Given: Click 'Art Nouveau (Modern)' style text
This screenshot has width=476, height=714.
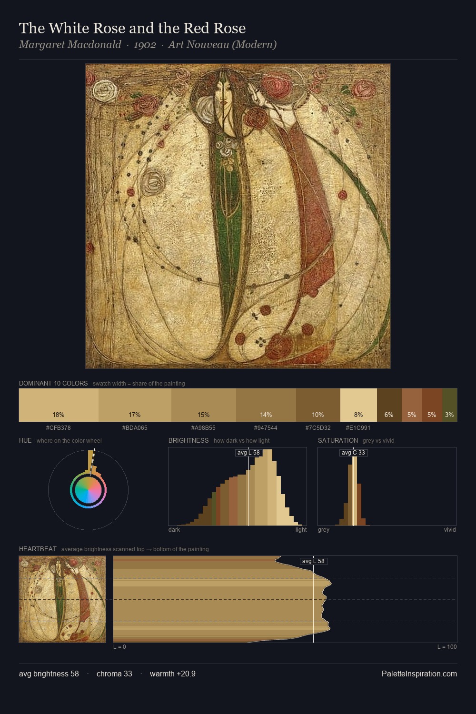Looking at the screenshot, I should (222, 45).
